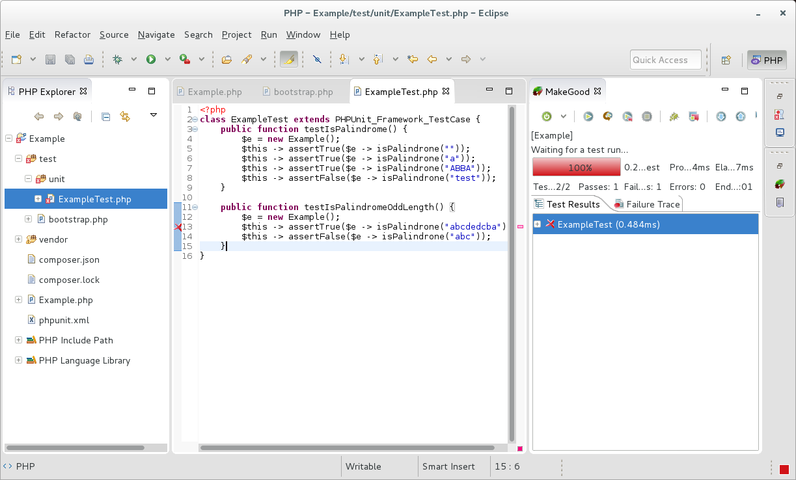
Task: Click MakeGood Rerun Last Test icon
Action: 607,116
